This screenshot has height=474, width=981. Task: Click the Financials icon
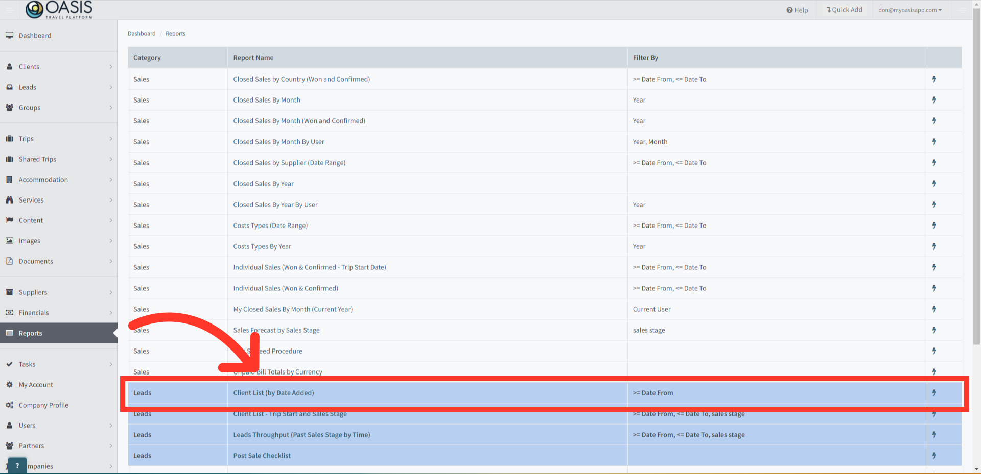point(10,312)
